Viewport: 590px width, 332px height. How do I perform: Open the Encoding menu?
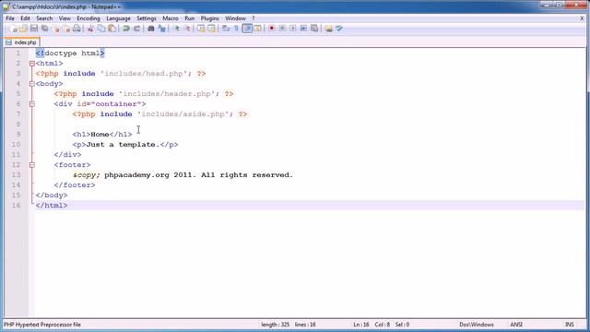click(88, 18)
